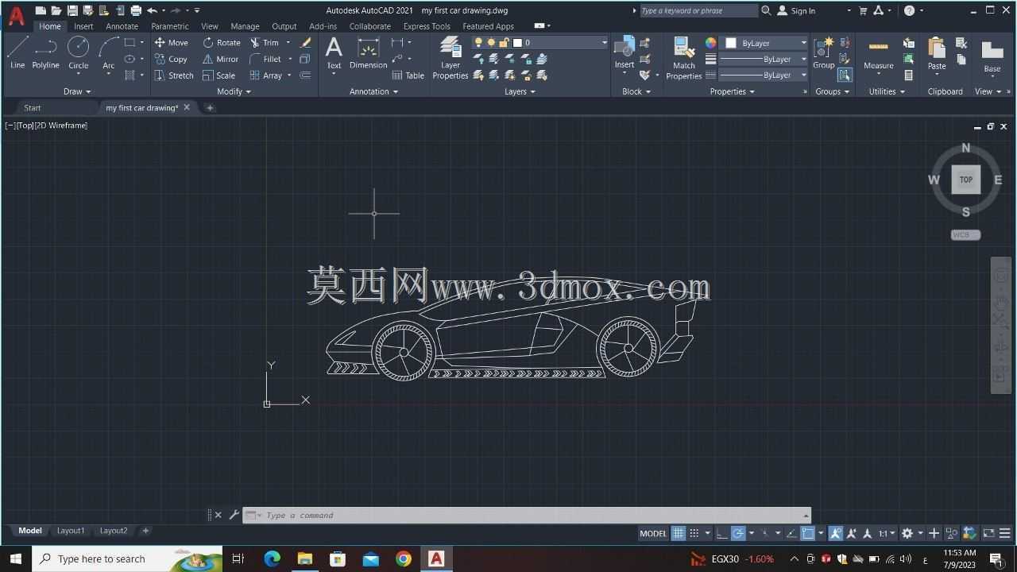Choose the Mirror command

221,59
